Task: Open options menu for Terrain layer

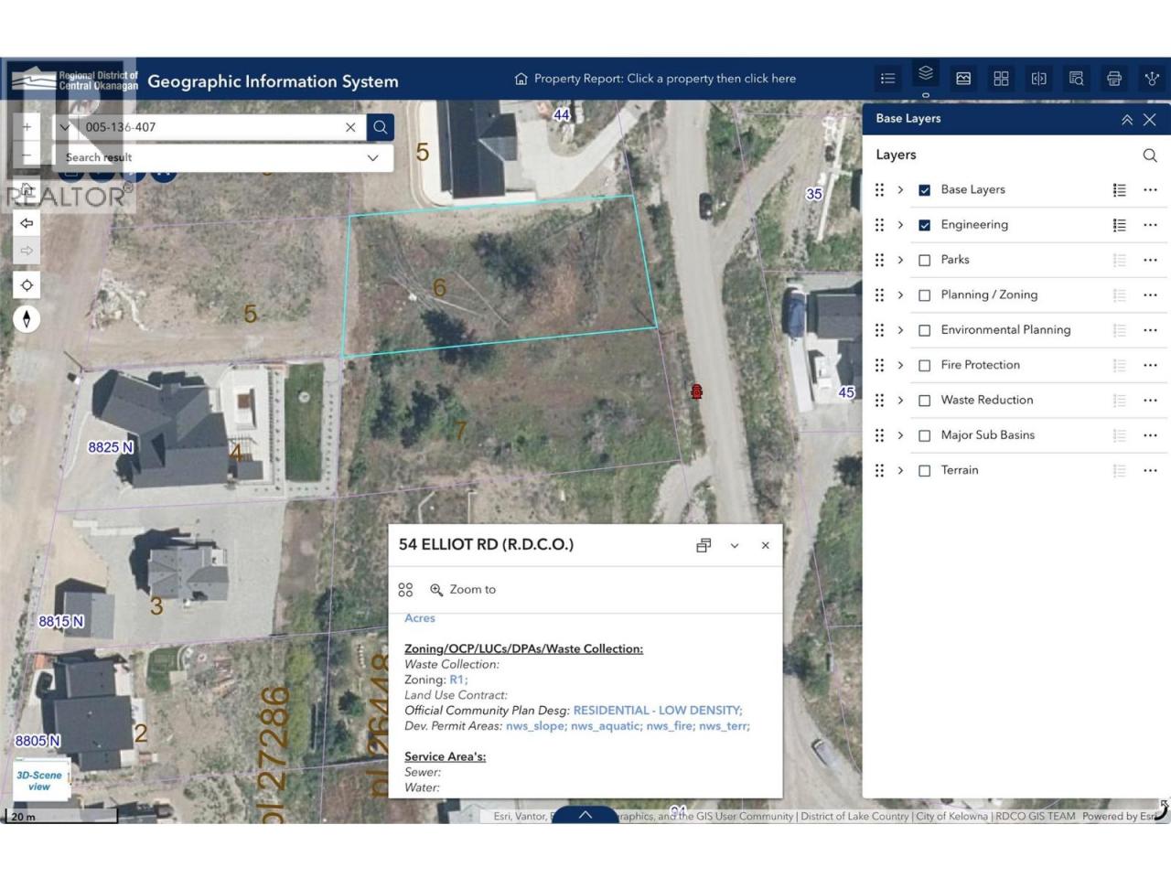Action: (1150, 471)
